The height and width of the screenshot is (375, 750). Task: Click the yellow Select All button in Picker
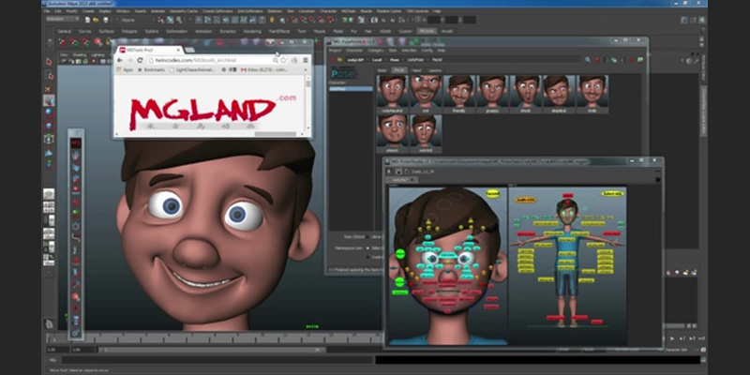coord(613,194)
